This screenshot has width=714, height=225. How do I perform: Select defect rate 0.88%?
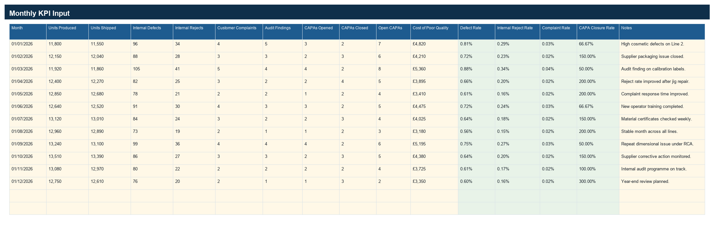477,71
